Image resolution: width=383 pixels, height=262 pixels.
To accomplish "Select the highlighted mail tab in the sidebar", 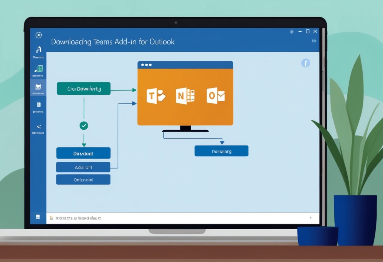I will (x=38, y=87).
